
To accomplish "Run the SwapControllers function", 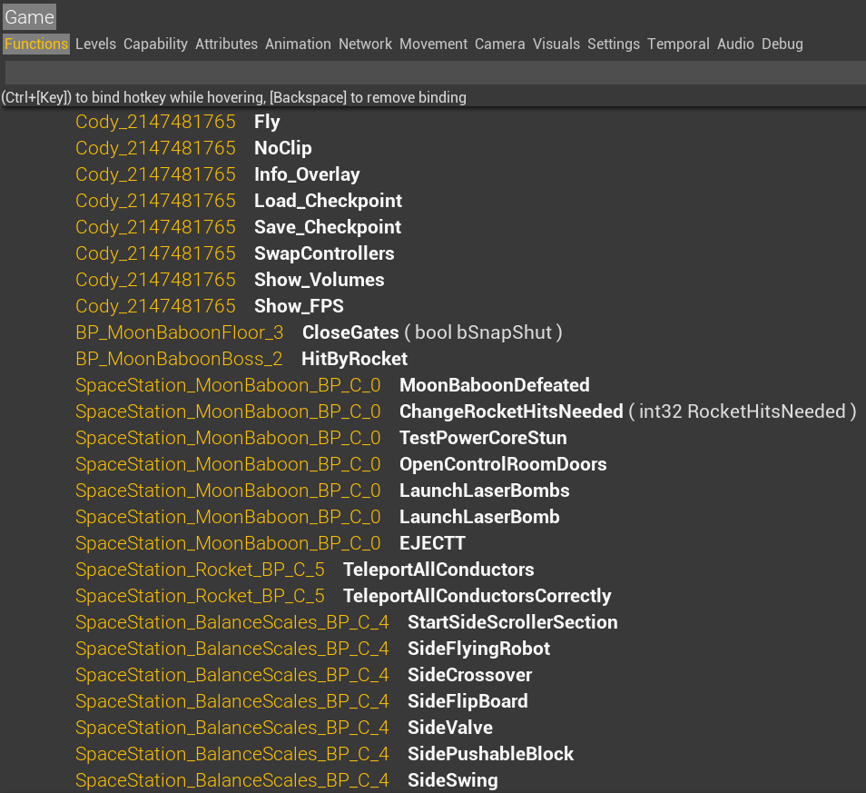I will coord(324,253).
